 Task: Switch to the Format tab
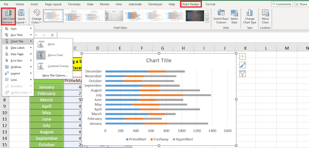(210, 4)
